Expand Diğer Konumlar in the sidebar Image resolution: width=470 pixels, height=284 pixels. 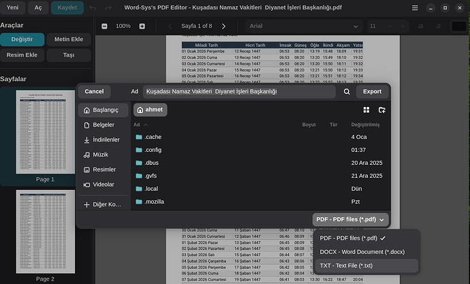(x=103, y=204)
